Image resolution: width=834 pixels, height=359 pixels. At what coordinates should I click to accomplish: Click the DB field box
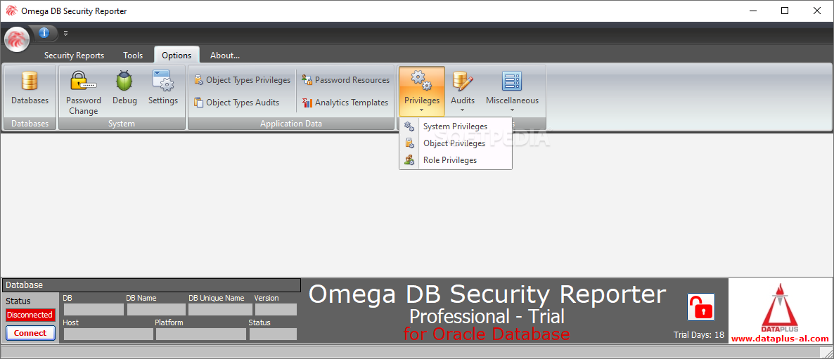tap(94, 309)
